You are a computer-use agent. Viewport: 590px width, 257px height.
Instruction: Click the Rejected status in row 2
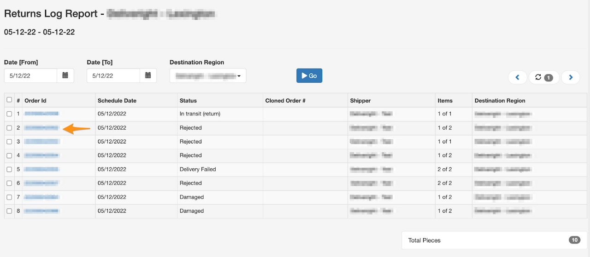tap(191, 127)
